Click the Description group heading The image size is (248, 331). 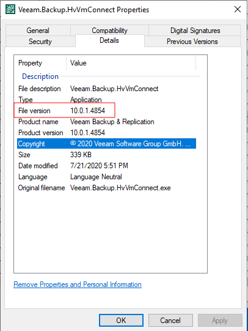(40, 76)
